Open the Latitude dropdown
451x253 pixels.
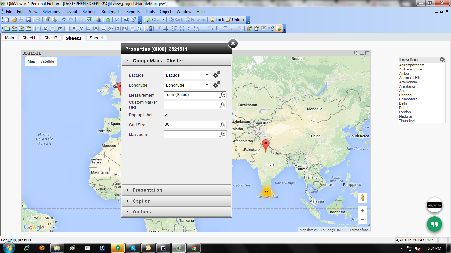[x=187, y=75]
